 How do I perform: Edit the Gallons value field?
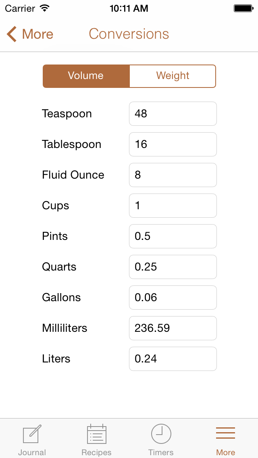click(x=173, y=298)
